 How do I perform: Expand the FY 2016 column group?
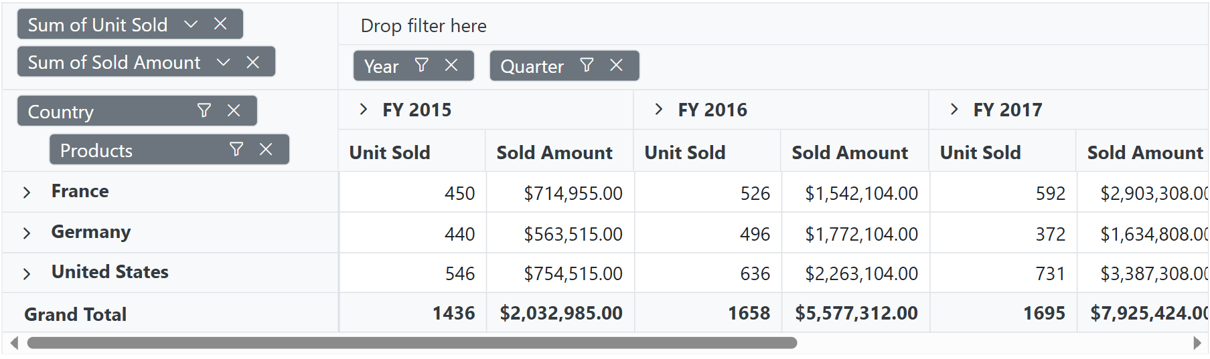point(659,109)
